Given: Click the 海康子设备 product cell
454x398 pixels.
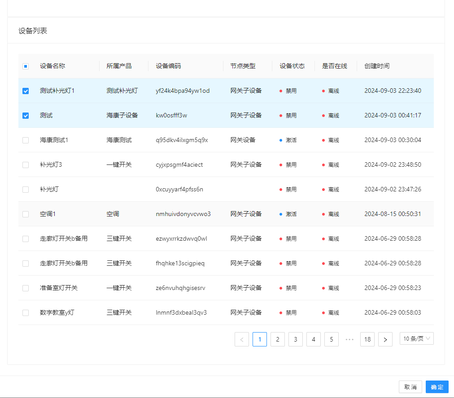Looking at the screenshot, I should (x=122, y=115).
